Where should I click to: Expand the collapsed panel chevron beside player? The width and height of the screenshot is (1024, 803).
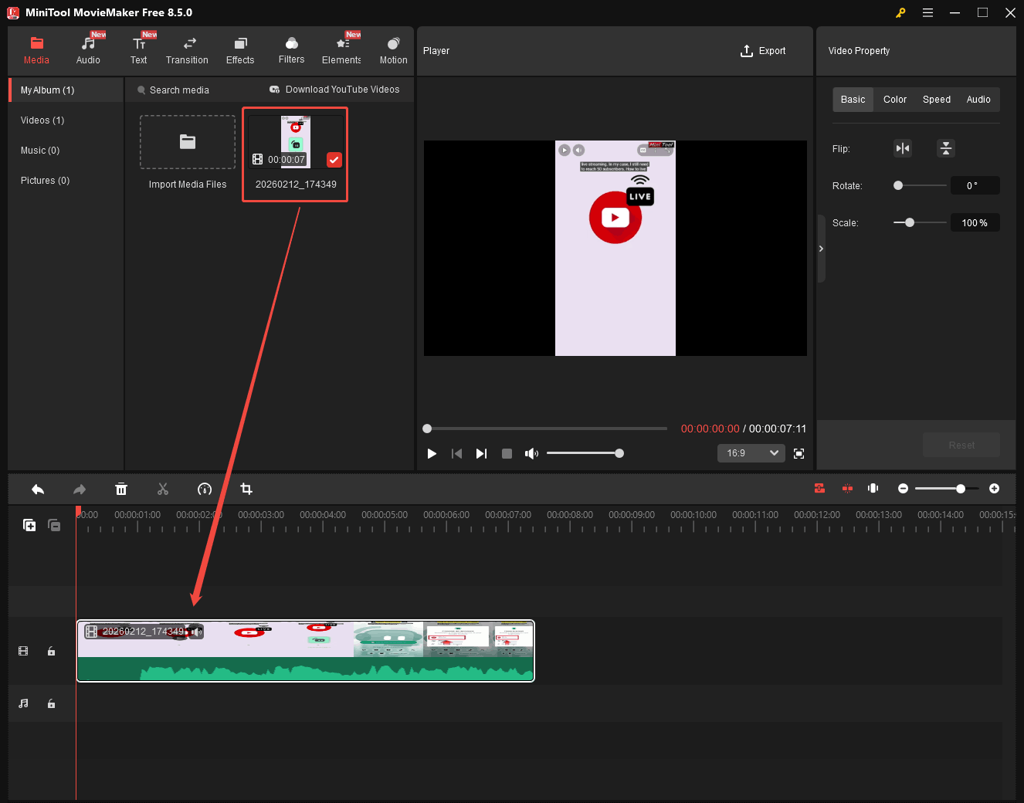tap(821, 249)
